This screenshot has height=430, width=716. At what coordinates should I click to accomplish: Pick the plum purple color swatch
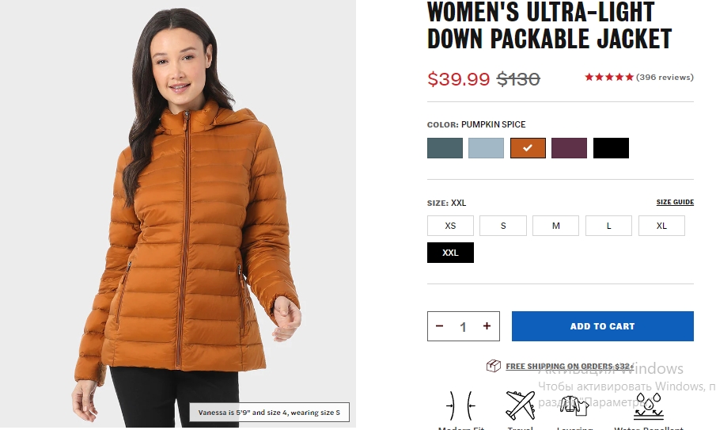(x=569, y=148)
